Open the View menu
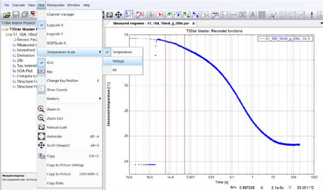323x190 pixels. coord(31,5)
